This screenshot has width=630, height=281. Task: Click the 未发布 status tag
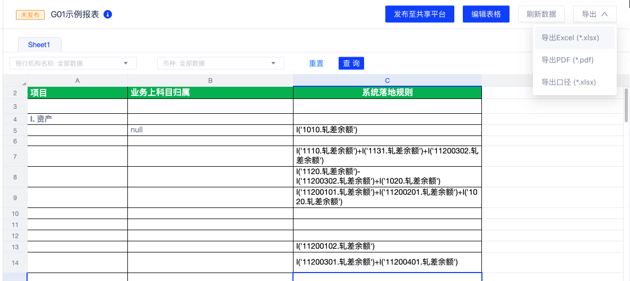click(x=30, y=14)
